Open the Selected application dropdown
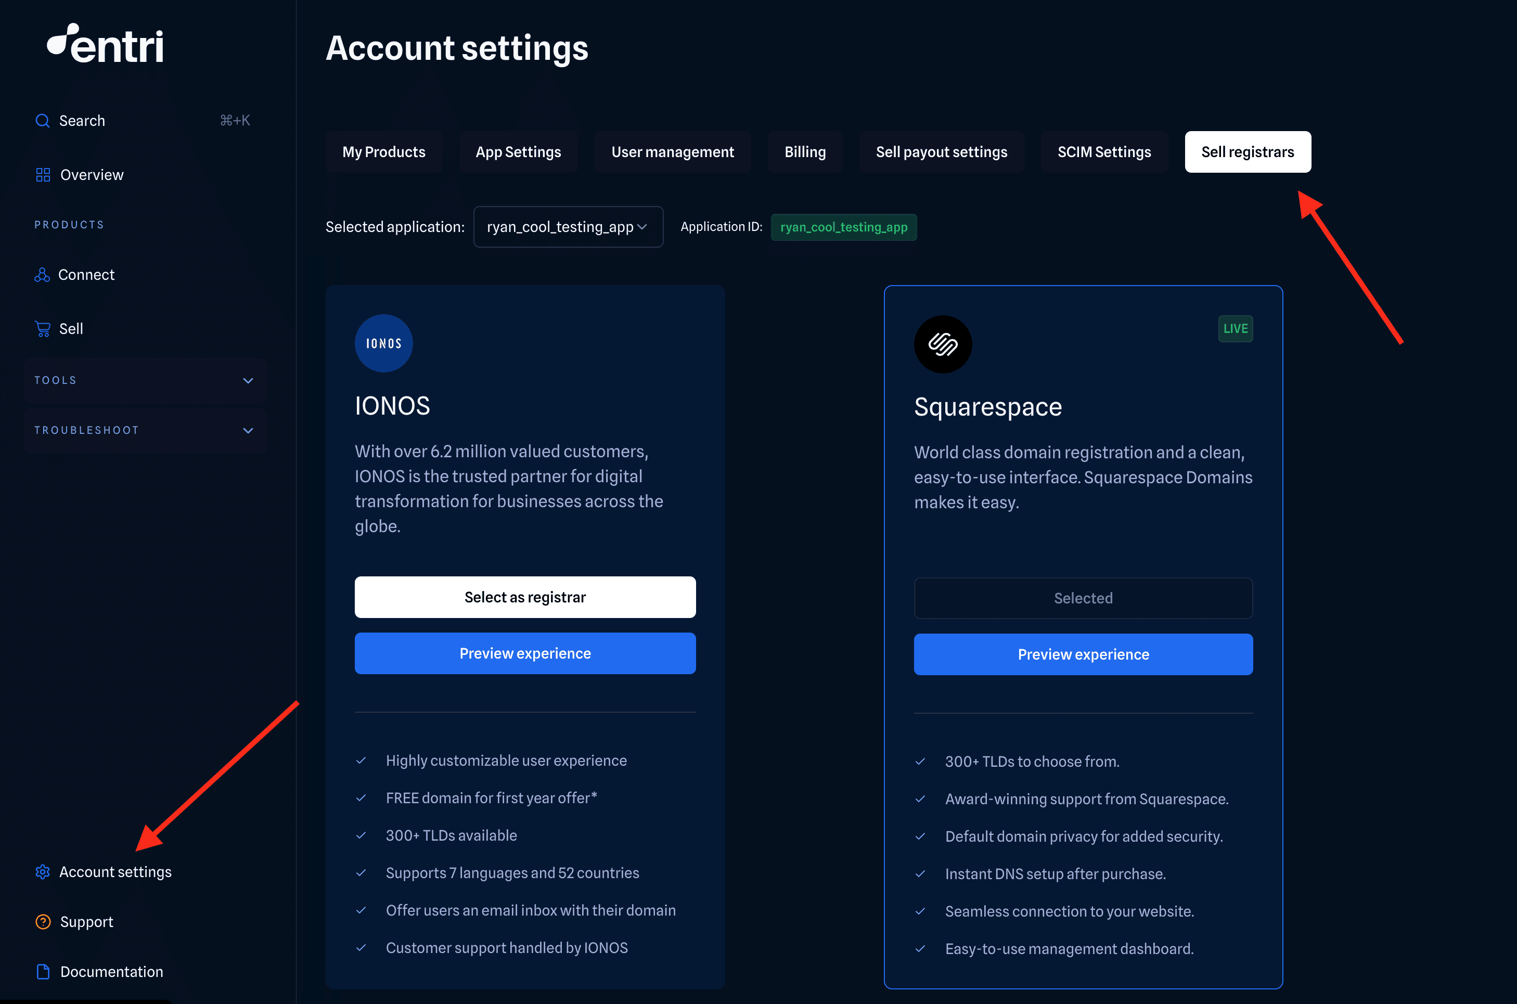Image resolution: width=1517 pixels, height=1004 pixels. 568,227
